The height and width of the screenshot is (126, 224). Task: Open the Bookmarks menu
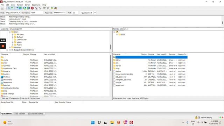pyautogui.click(x=36, y=5)
